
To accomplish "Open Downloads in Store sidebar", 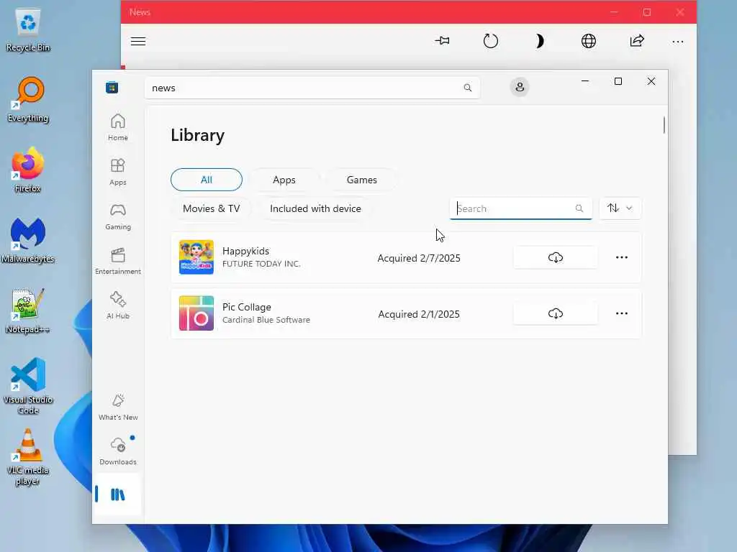I will coord(118,451).
